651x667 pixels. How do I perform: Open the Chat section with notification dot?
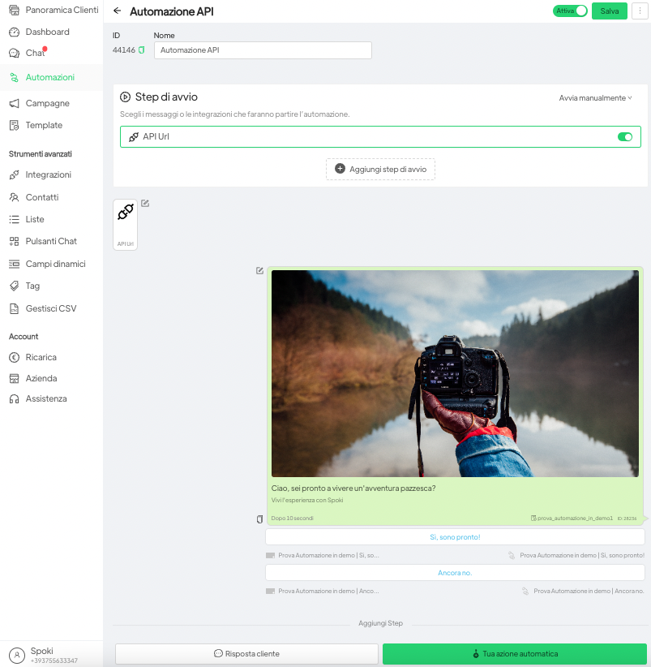[x=35, y=54]
